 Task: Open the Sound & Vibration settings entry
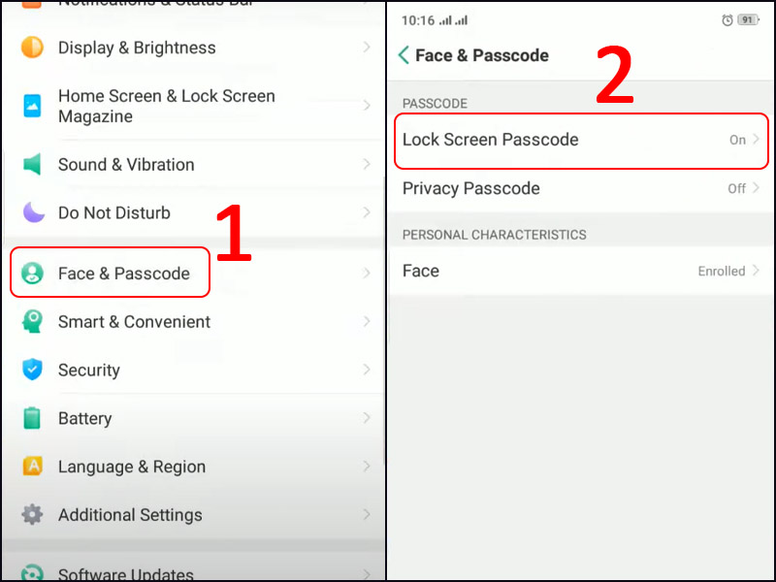tap(126, 164)
